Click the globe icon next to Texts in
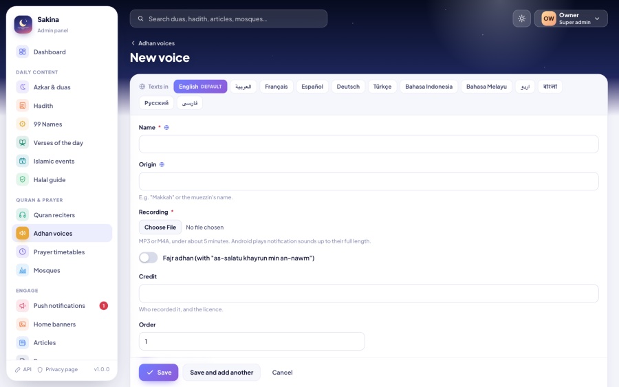The height and width of the screenshot is (387, 619). (142, 87)
